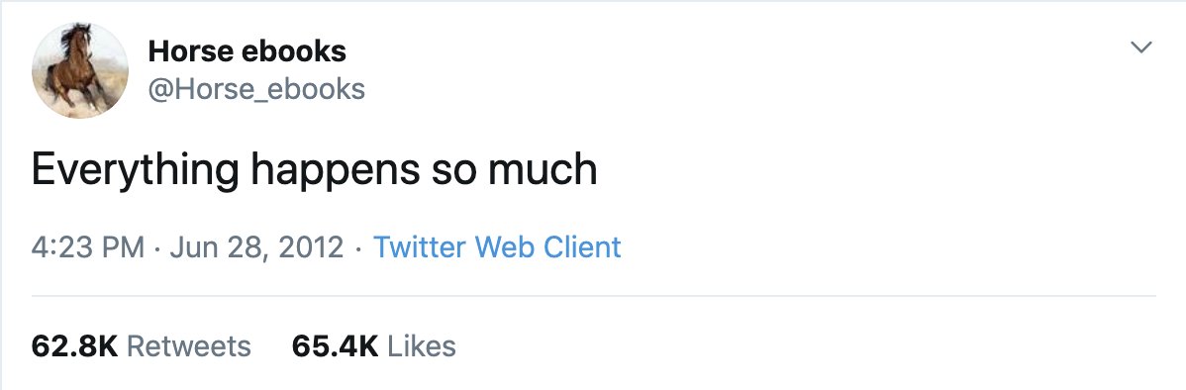Screen dimensions: 1186x390
Task: Visit the @Horse_ebooks handle
Action: (x=256, y=89)
